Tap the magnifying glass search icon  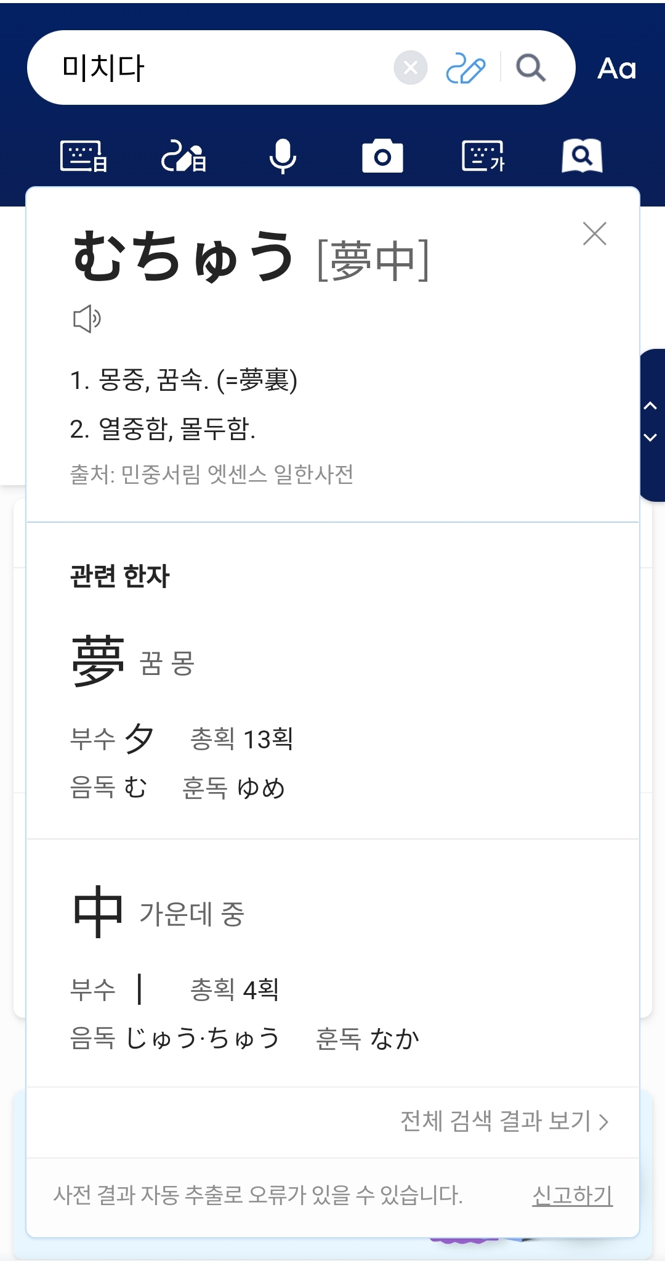(531, 68)
